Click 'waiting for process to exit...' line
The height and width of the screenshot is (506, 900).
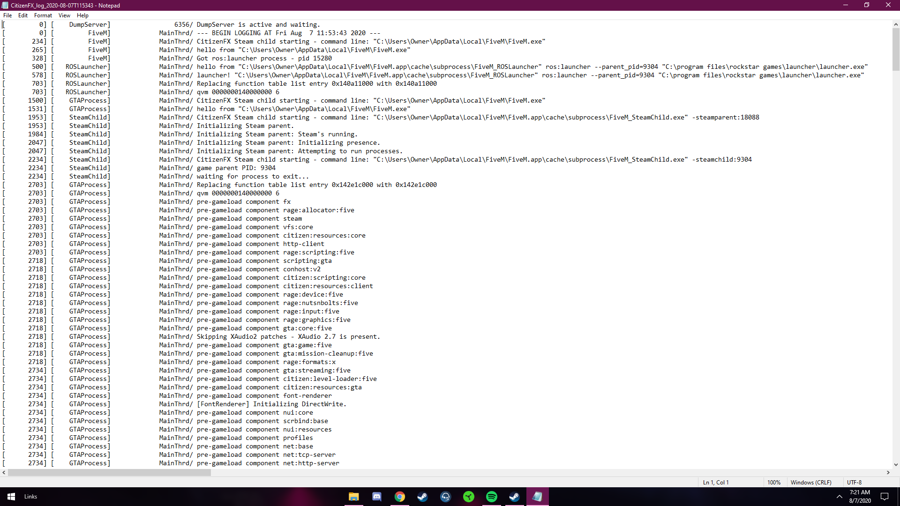253,177
